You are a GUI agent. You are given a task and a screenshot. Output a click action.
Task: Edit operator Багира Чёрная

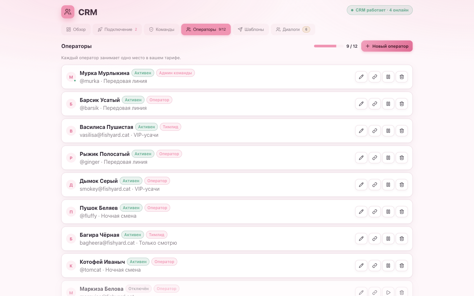point(361,239)
